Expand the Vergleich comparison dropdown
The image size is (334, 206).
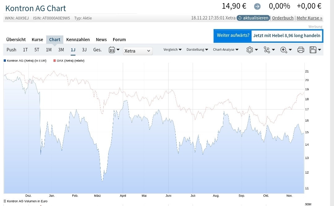[x=172, y=49]
